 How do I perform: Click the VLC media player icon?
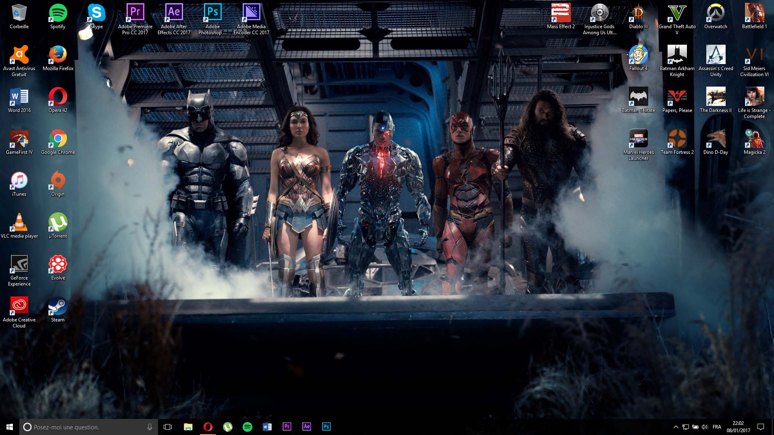pyautogui.click(x=19, y=223)
